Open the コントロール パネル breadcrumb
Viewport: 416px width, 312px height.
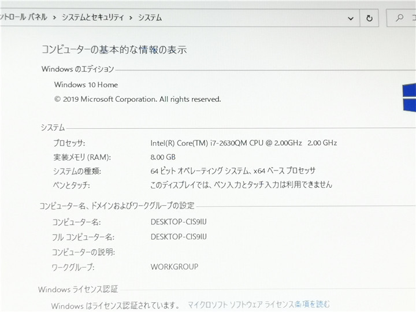(23, 17)
